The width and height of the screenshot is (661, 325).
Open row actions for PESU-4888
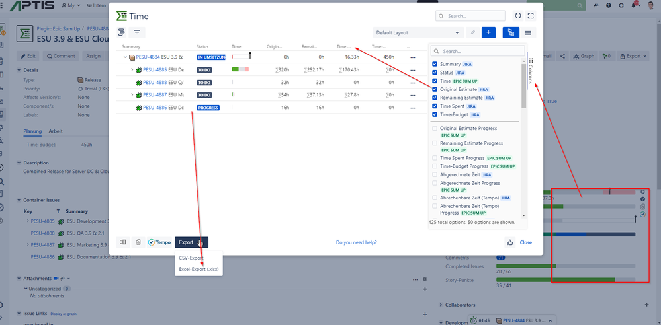413,83
